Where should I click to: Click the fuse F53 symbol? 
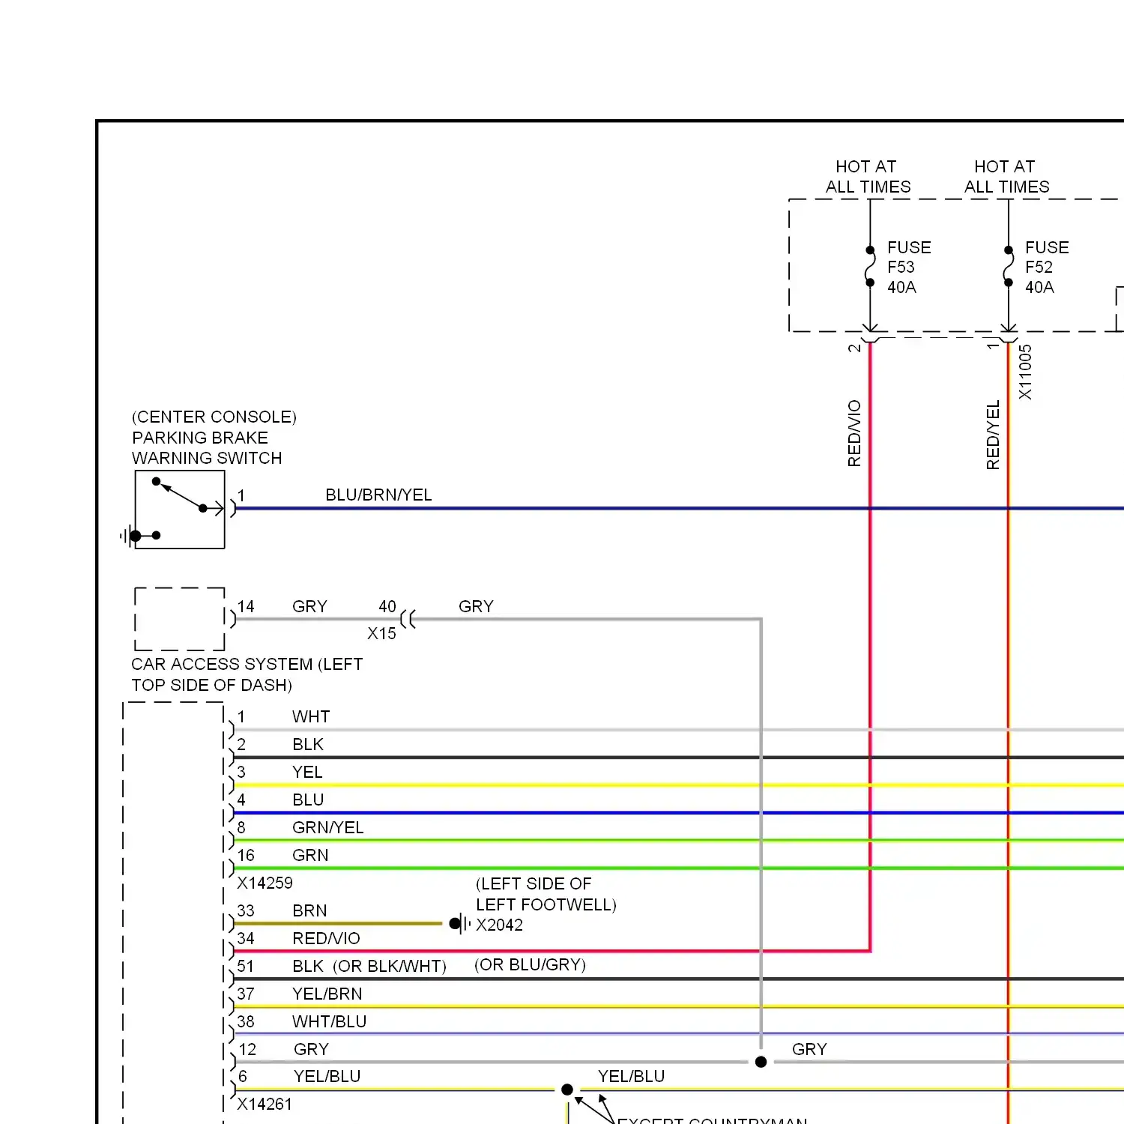point(870,266)
